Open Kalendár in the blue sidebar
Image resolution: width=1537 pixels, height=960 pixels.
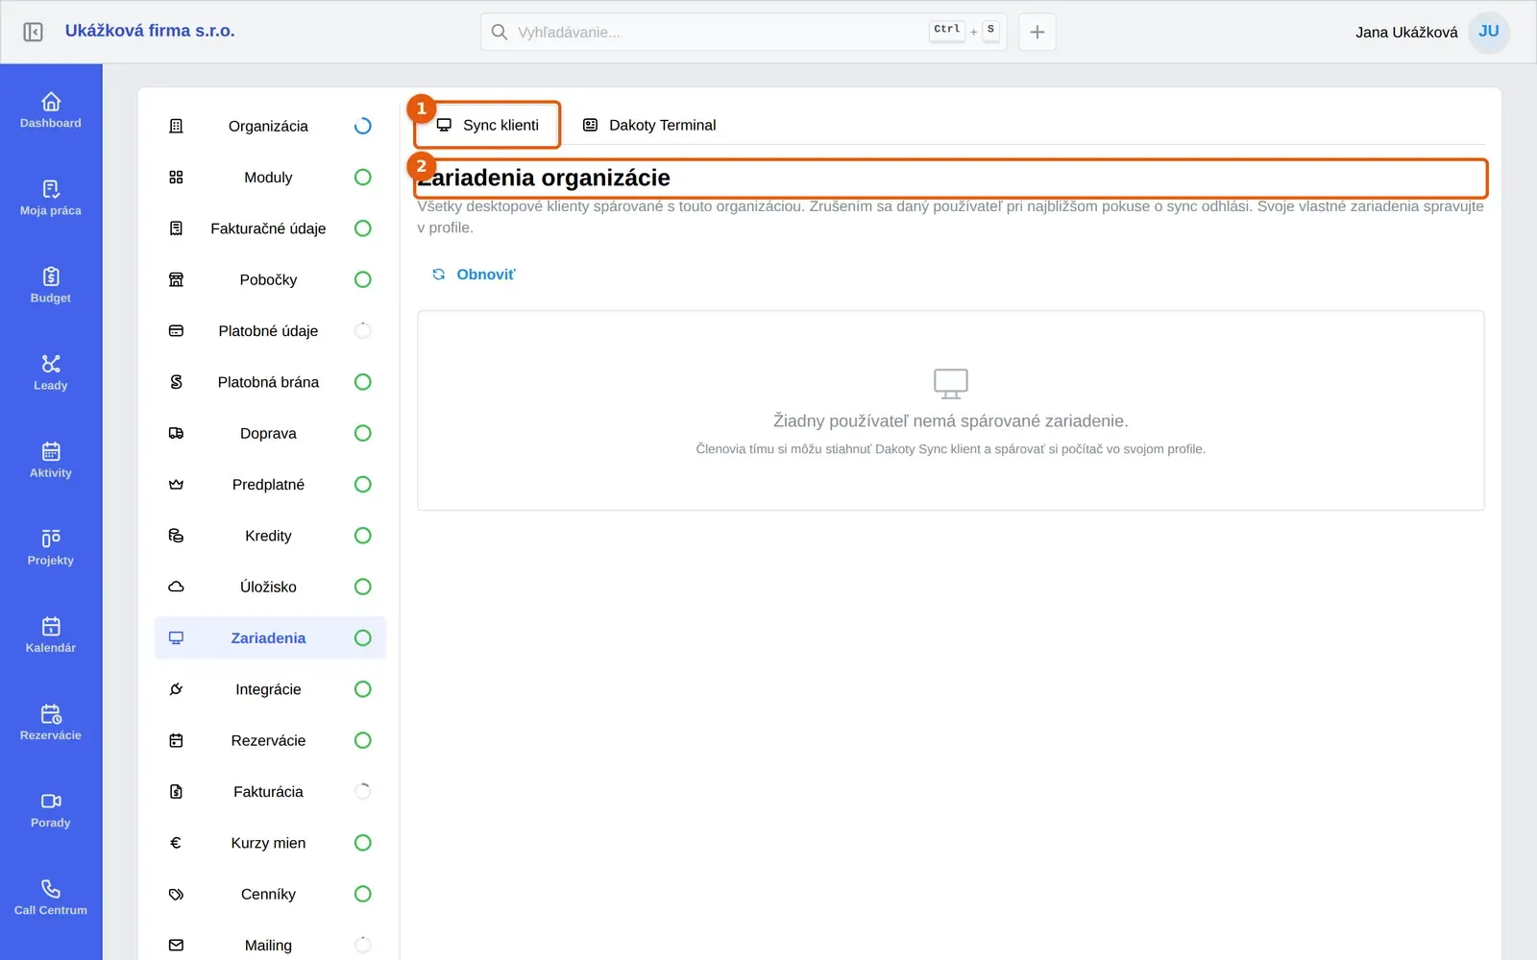[x=51, y=634]
